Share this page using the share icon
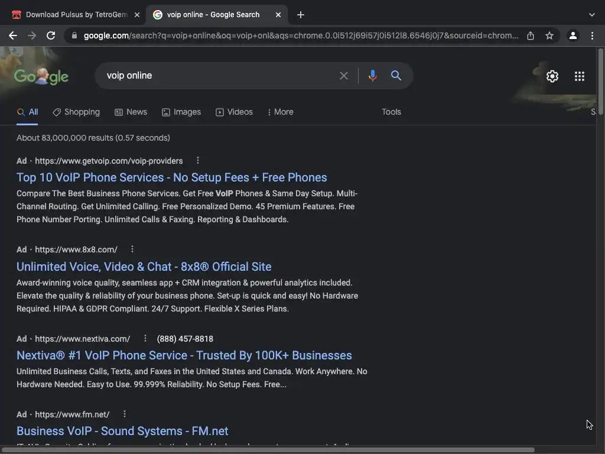Screen dimensions: 605x454 531,35
